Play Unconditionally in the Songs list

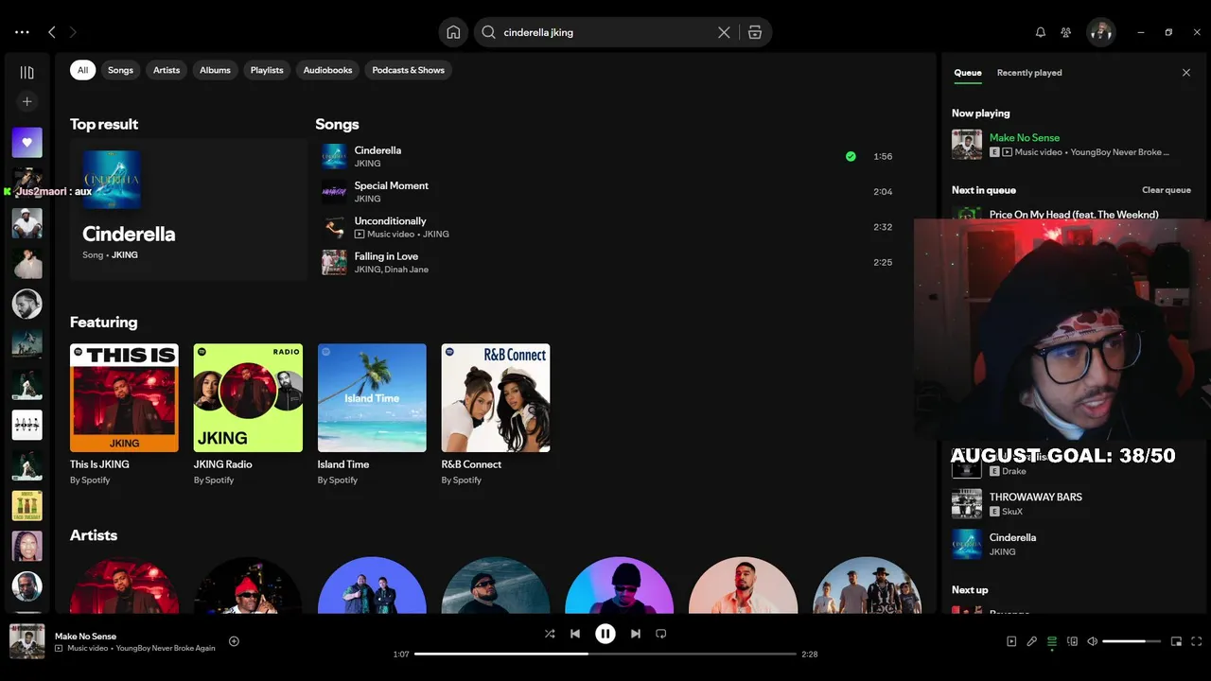(605, 227)
